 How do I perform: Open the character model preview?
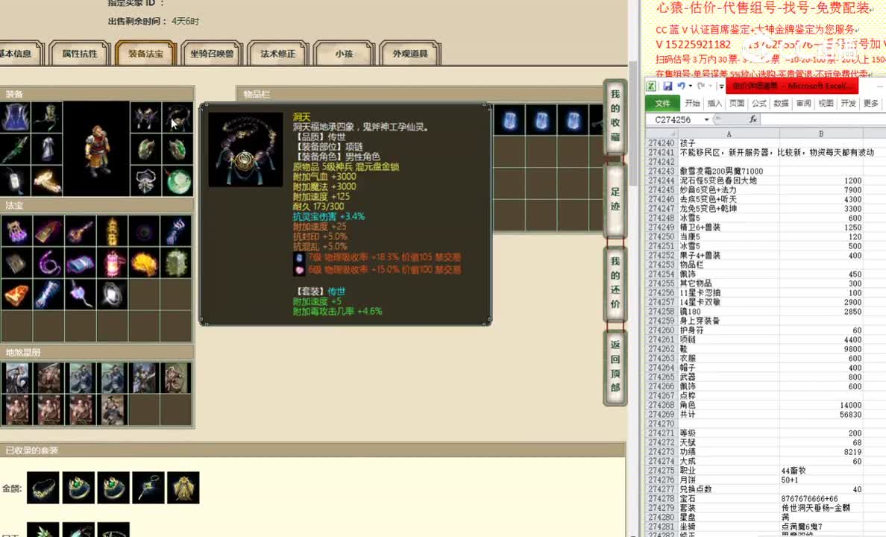coord(97,149)
